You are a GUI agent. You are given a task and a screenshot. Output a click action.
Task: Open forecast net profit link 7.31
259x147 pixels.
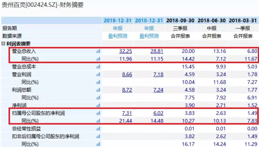tap(127, 113)
